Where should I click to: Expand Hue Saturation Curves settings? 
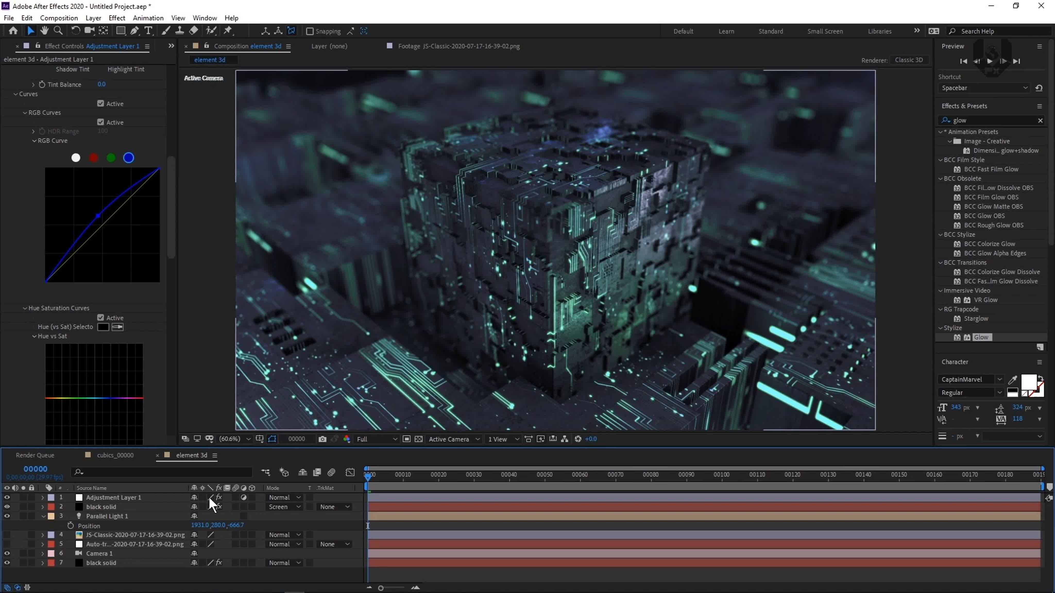[25, 308]
